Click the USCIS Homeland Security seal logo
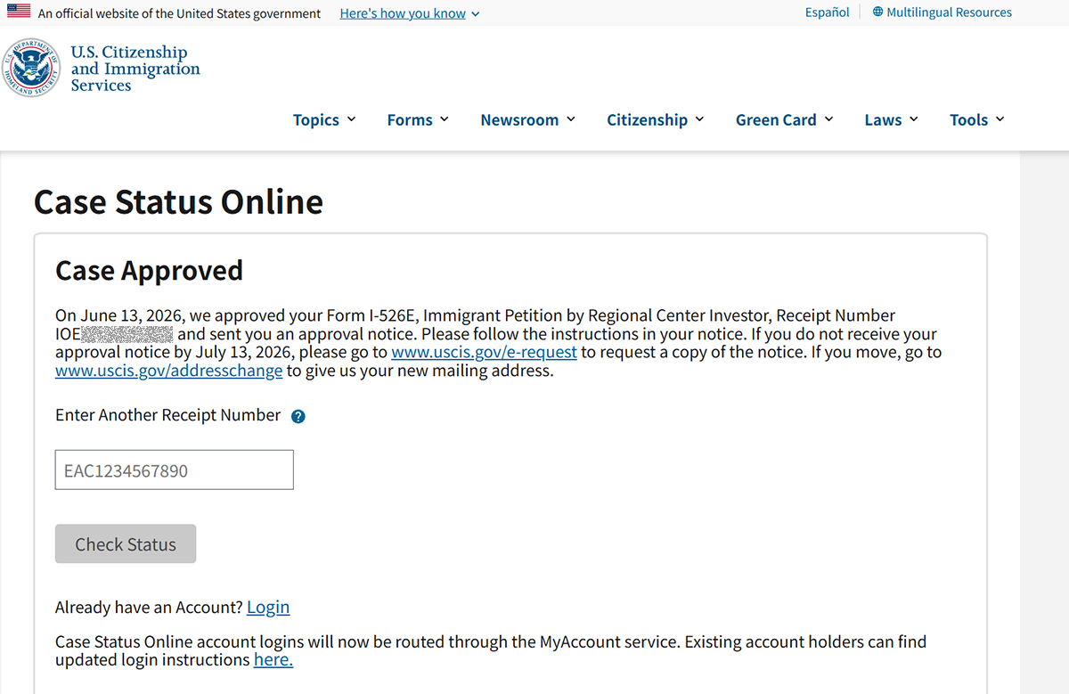 (x=32, y=68)
